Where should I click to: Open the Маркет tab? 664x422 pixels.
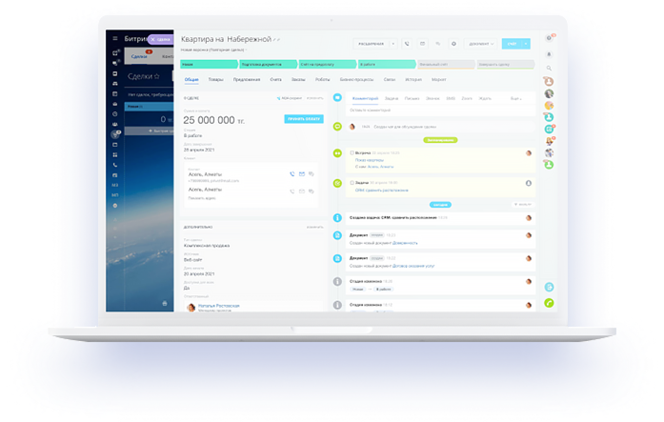tap(439, 80)
